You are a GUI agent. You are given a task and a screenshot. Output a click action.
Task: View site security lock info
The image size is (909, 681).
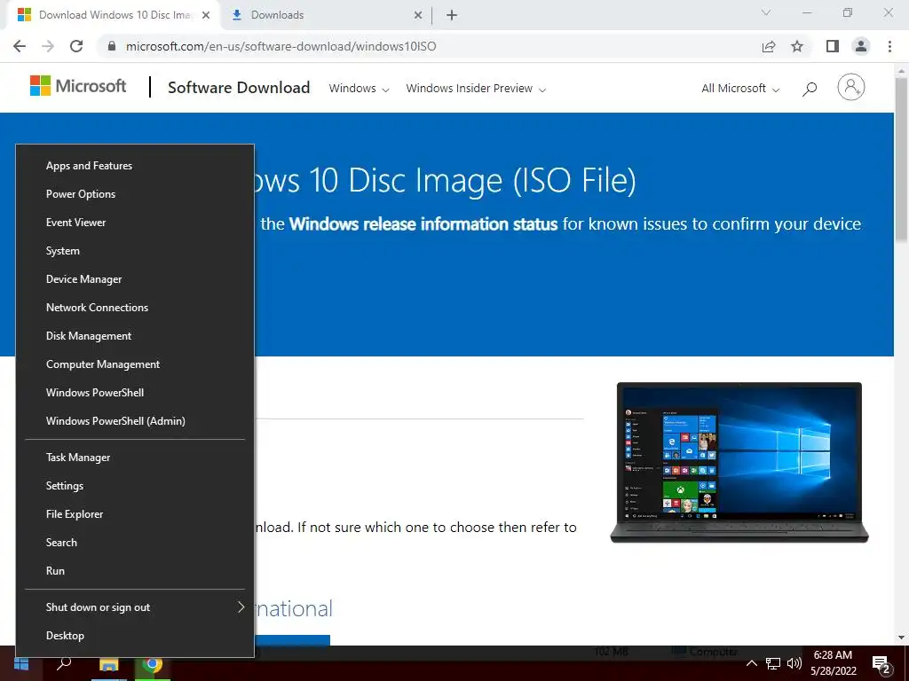[x=112, y=46]
